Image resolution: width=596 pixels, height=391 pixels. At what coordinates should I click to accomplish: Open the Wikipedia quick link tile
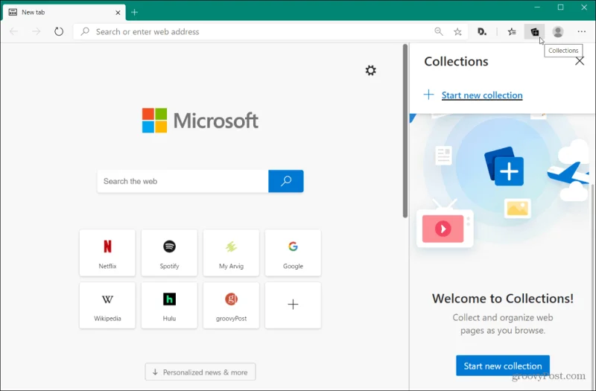(x=107, y=305)
